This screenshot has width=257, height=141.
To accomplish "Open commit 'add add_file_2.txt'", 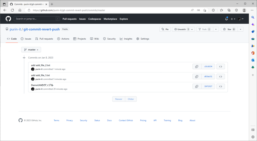I will point(40,65).
